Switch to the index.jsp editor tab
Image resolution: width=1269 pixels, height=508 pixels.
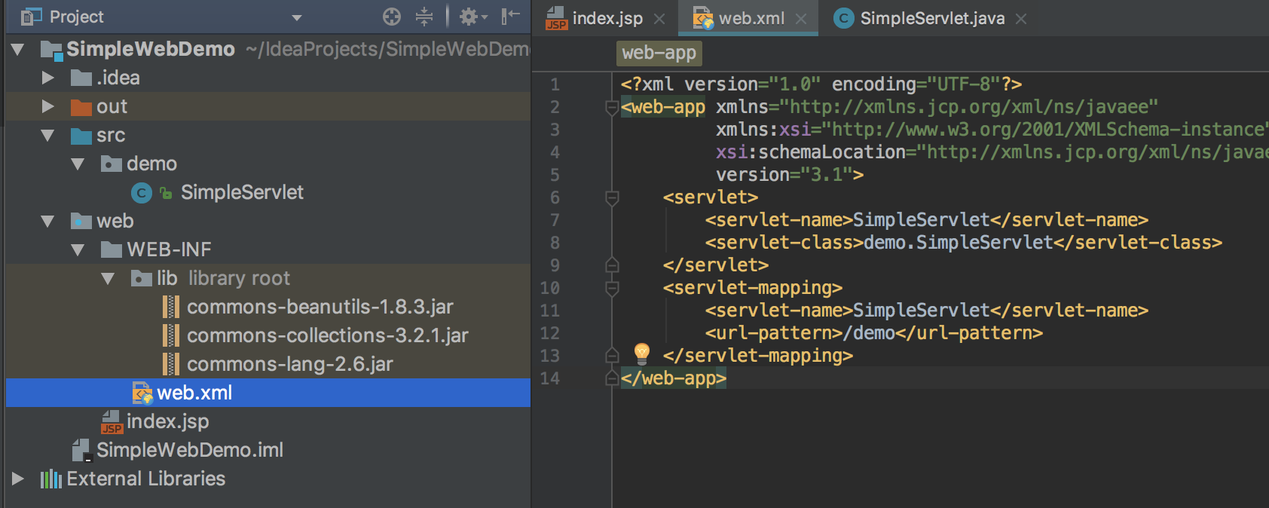click(x=607, y=18)
